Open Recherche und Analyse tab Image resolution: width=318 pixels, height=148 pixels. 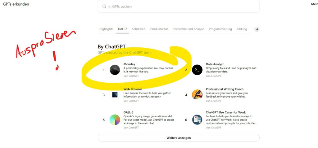point(189,29)
